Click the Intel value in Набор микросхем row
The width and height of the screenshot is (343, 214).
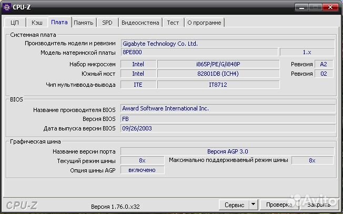coord(138,64)
